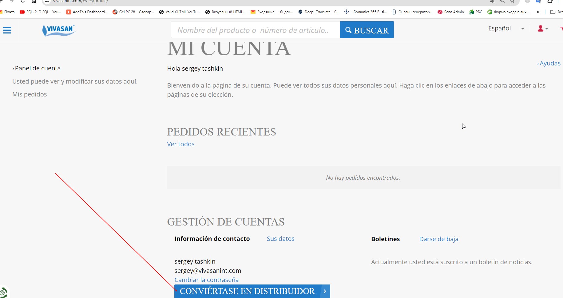Click the browser address bar URL
The height and width of the screenshot is (298, 563).
coord(81,1)
